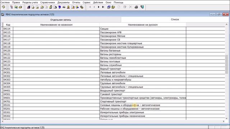This screenshot has height=129, width=230.
Task: Select Измерительные приборы электронные row
Action: click(113, 112)
